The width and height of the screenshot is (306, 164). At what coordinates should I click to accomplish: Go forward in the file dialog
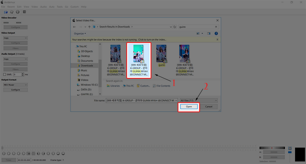(x=80, y=27)
